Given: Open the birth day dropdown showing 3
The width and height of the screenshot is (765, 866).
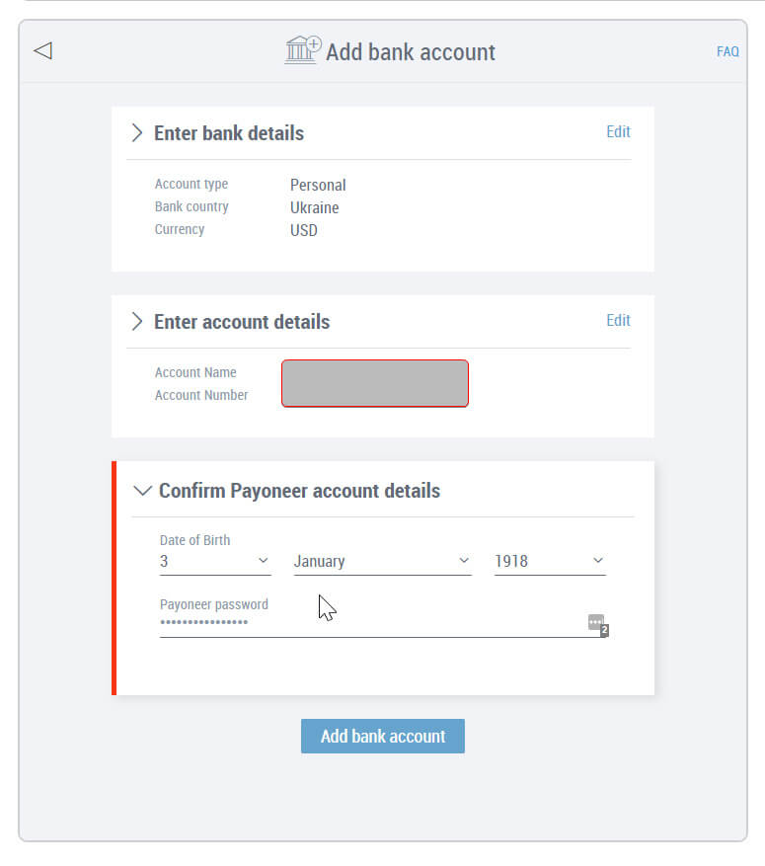Looking at the screenshot, I should point(215,561).
